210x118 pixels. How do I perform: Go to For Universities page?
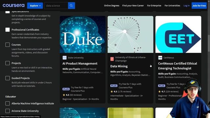point(172,6)
